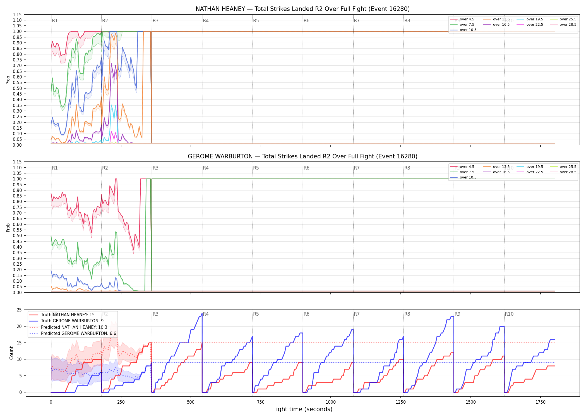This screenshot has width=586, height=419.
Task: Click the R3 marker in Nathan Heaney chart
Action: pos(155,21)
